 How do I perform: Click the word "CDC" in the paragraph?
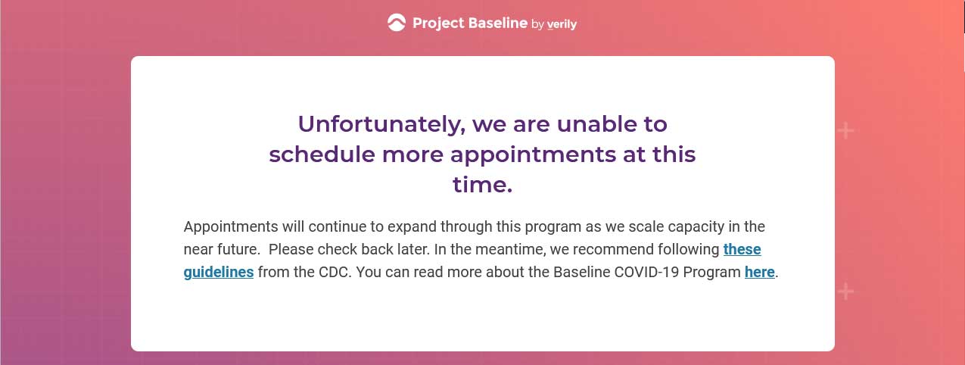337,273
